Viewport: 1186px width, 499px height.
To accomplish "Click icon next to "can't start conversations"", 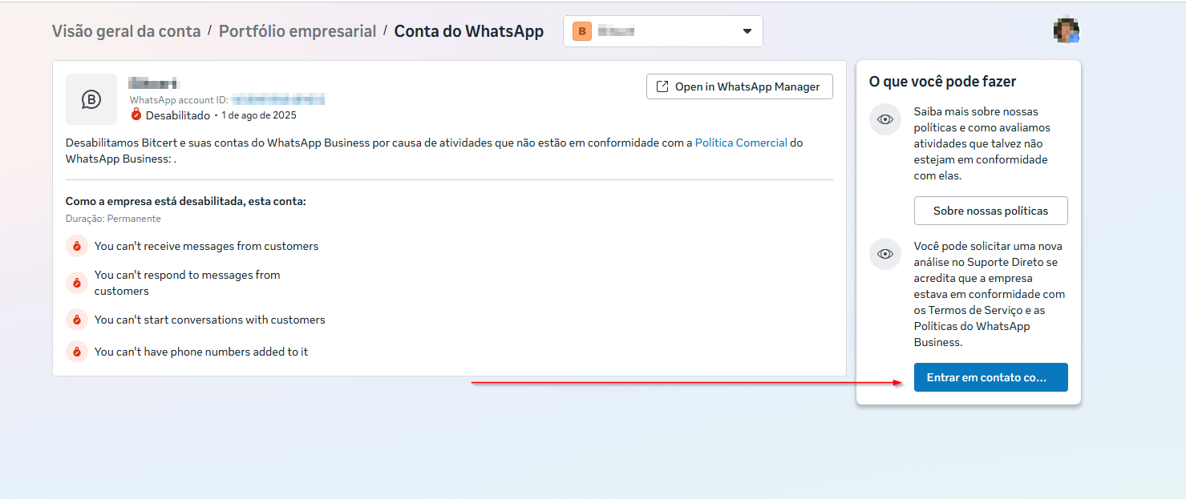I will (77, 320).
